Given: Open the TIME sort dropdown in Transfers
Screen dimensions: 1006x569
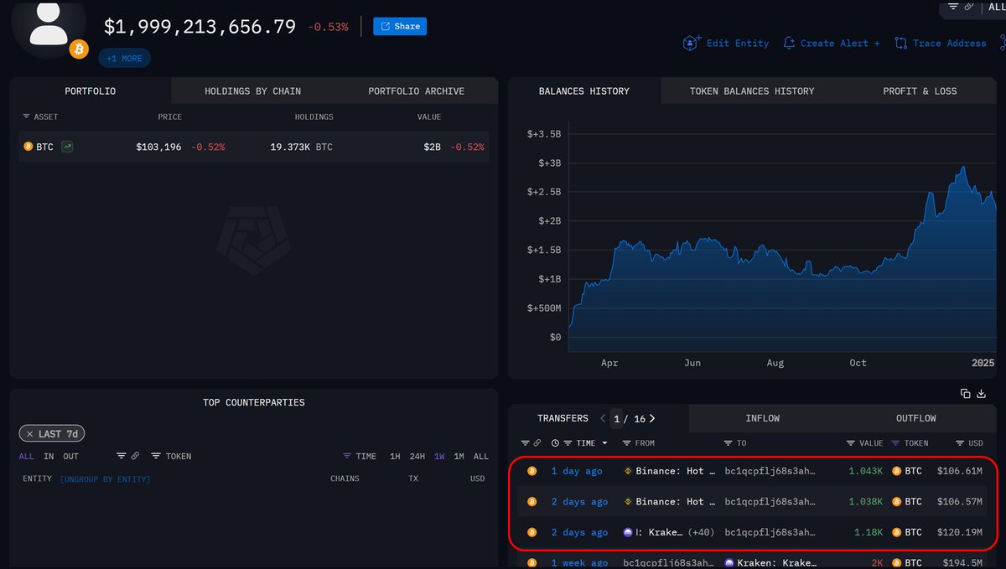Looking at the screenshot, I should click(x=586, y=442).
